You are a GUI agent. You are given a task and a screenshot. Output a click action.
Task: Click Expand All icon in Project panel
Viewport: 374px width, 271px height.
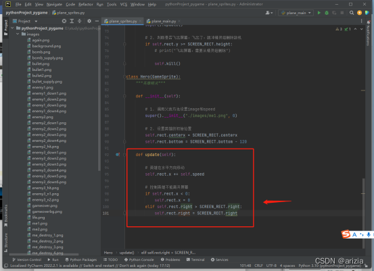[72, 21]
